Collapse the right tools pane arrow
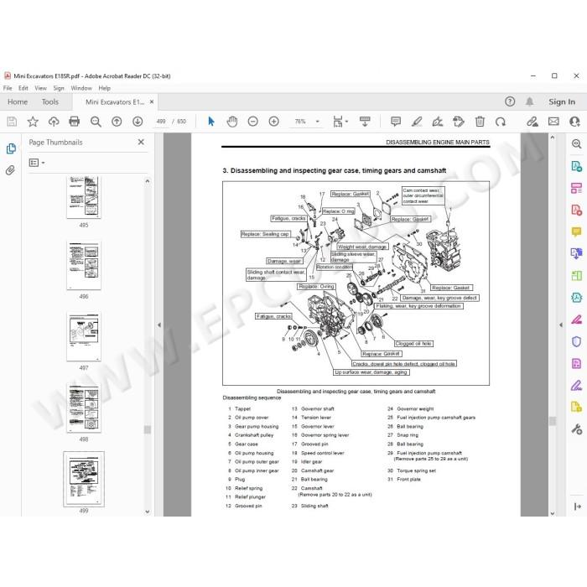 coord(561,325)
